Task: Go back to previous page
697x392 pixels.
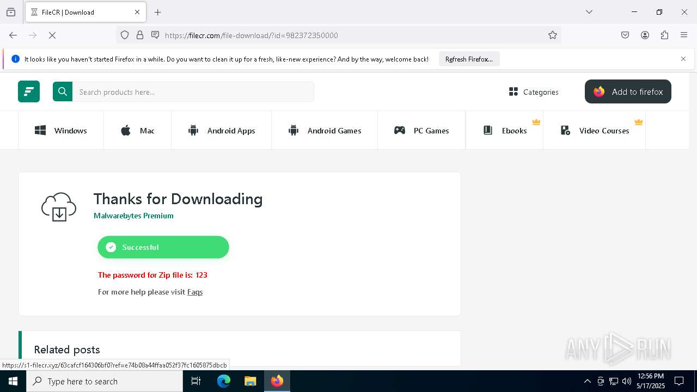Action: [x=13, y=35]
